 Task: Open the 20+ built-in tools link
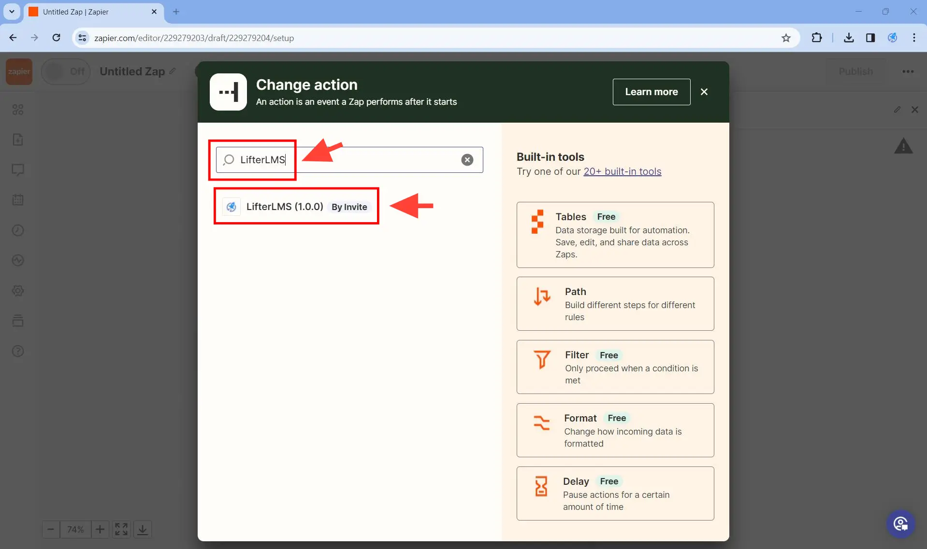pos(622,171)
